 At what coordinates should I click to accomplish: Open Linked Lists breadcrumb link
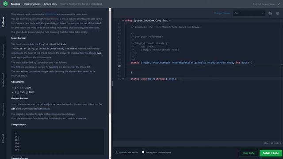[x=50, y=4]
